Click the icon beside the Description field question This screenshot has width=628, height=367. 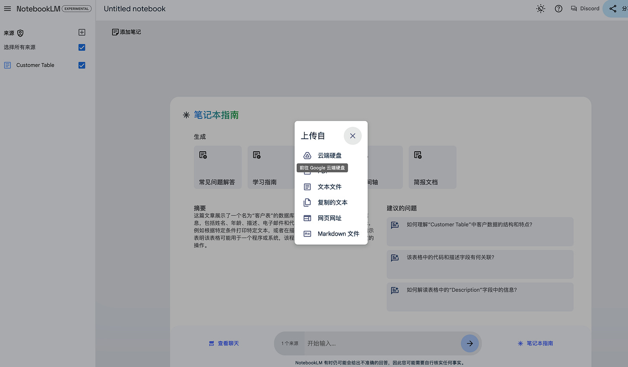pyautogui.click(x=395, y=290)
